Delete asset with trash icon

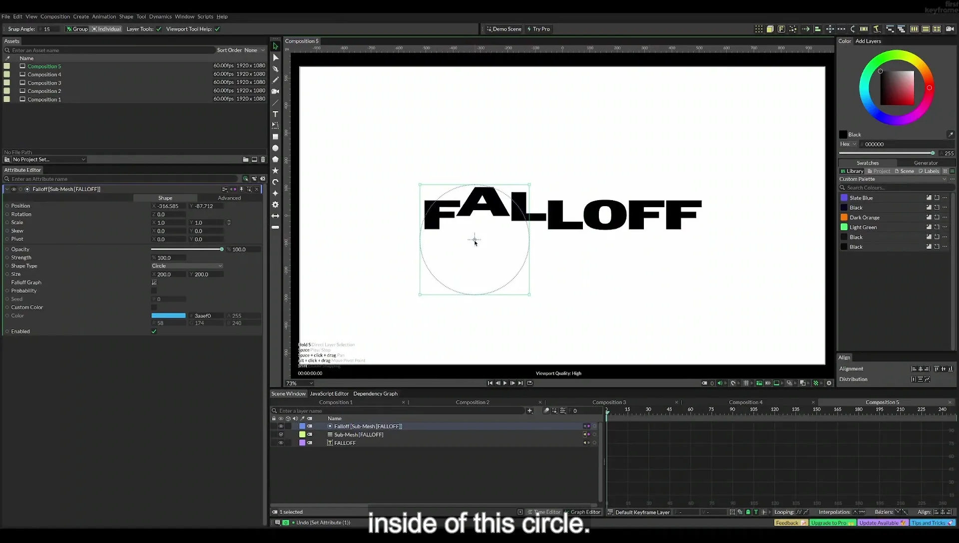pyautogui.click(x=263, y=160)
